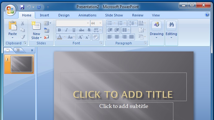Open Paragraph dialog launcher
The width and height of the screenshot is (214, 120).
coord(145,43)
